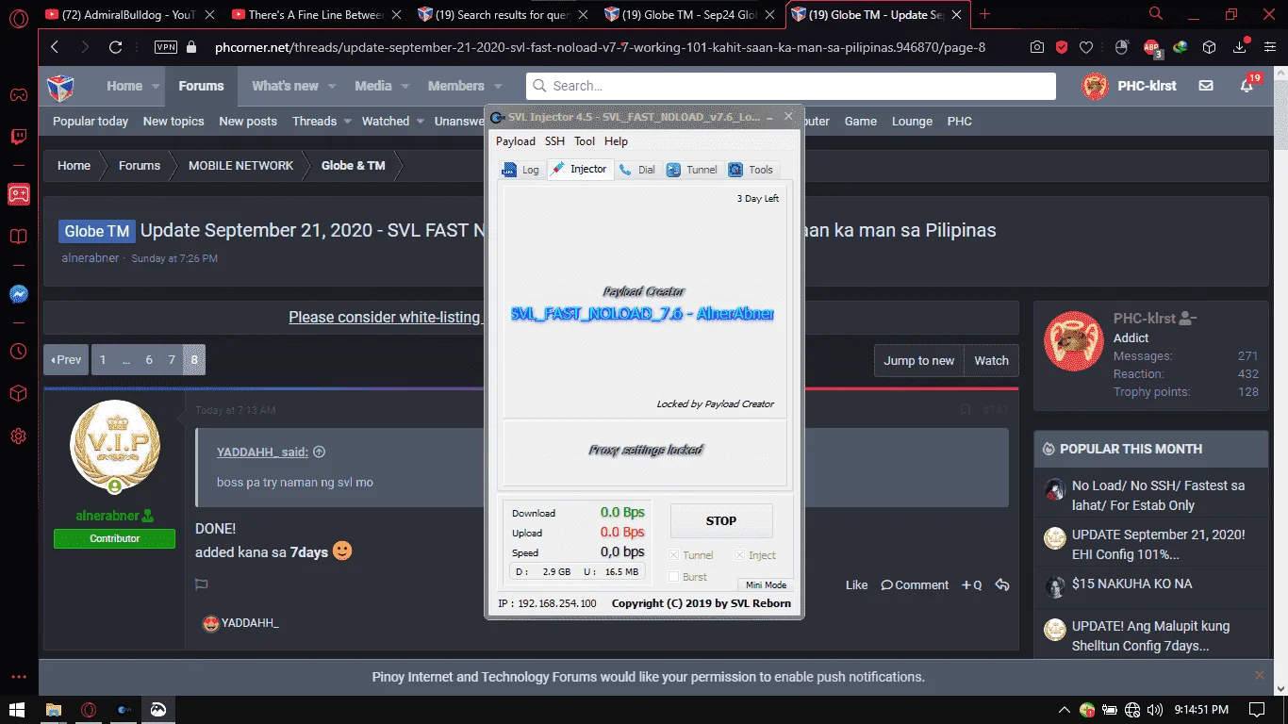
Task: Like the post by alnerabner
Action: (856, 585)
